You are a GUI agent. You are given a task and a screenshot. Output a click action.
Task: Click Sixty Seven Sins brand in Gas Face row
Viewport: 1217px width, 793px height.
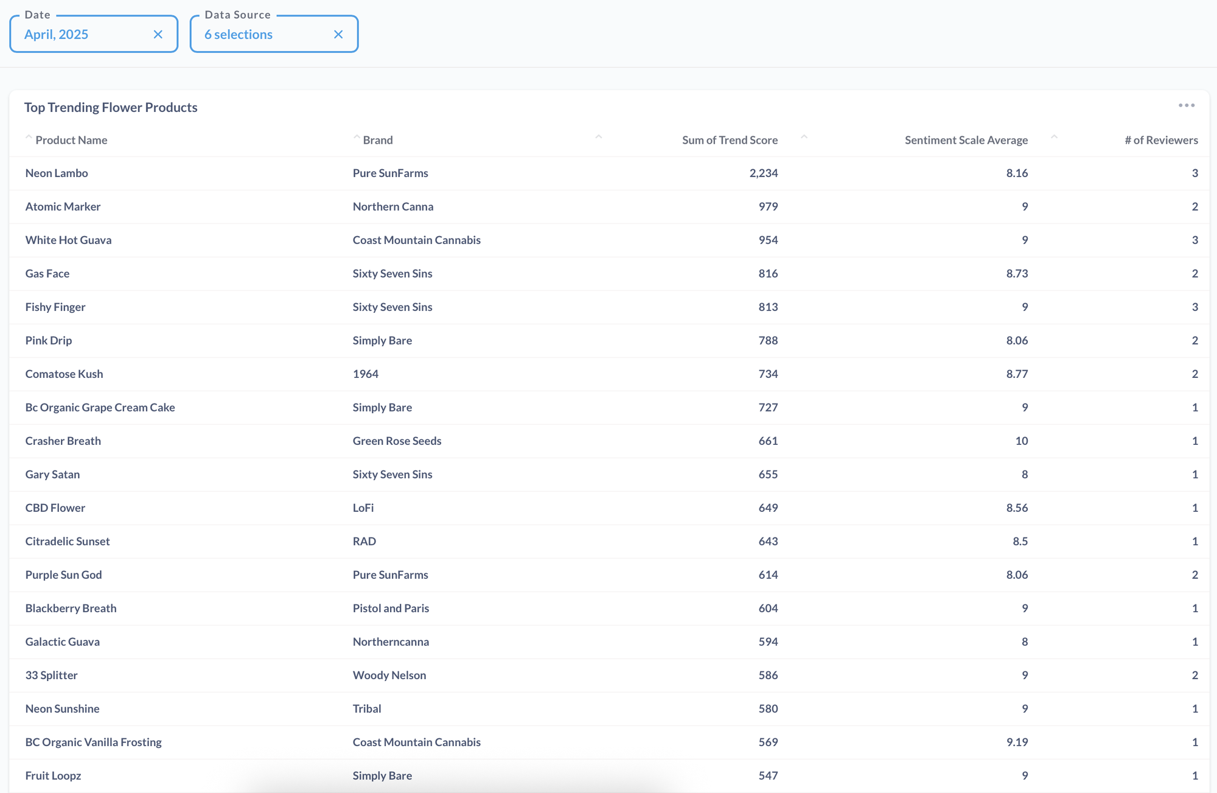tap(392, 273)
